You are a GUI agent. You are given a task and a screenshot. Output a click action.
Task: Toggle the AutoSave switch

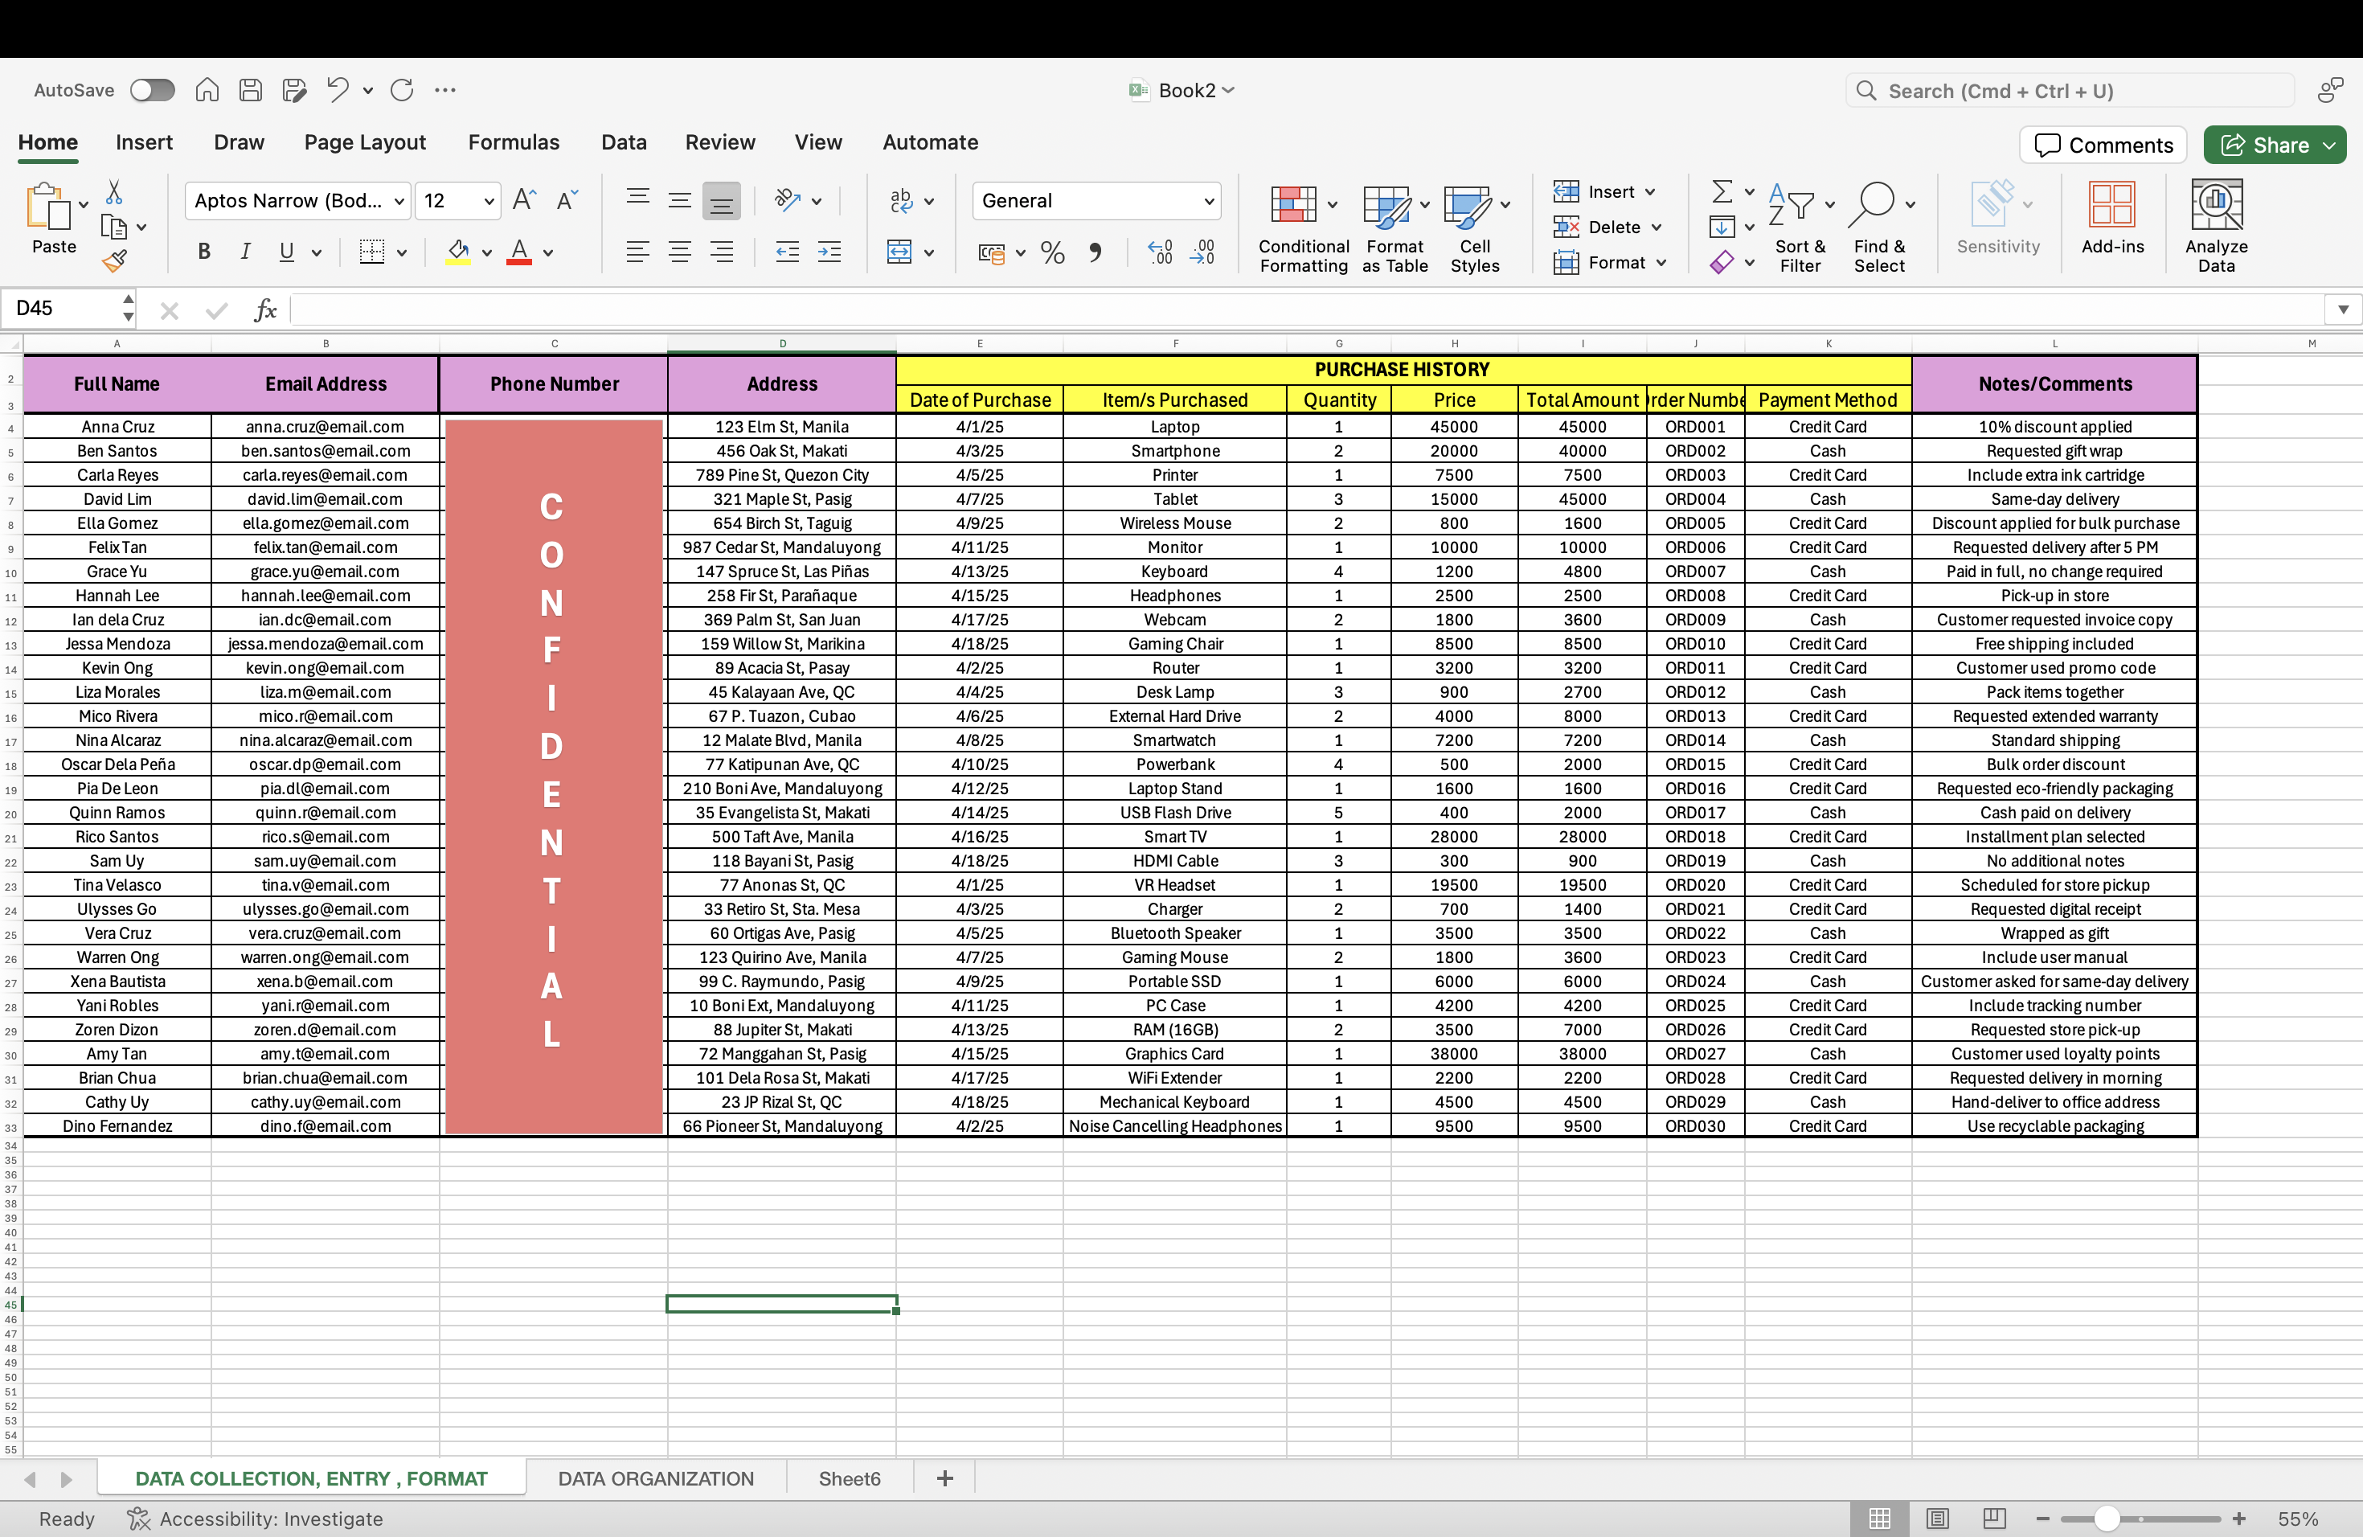(x=152, y=90)
